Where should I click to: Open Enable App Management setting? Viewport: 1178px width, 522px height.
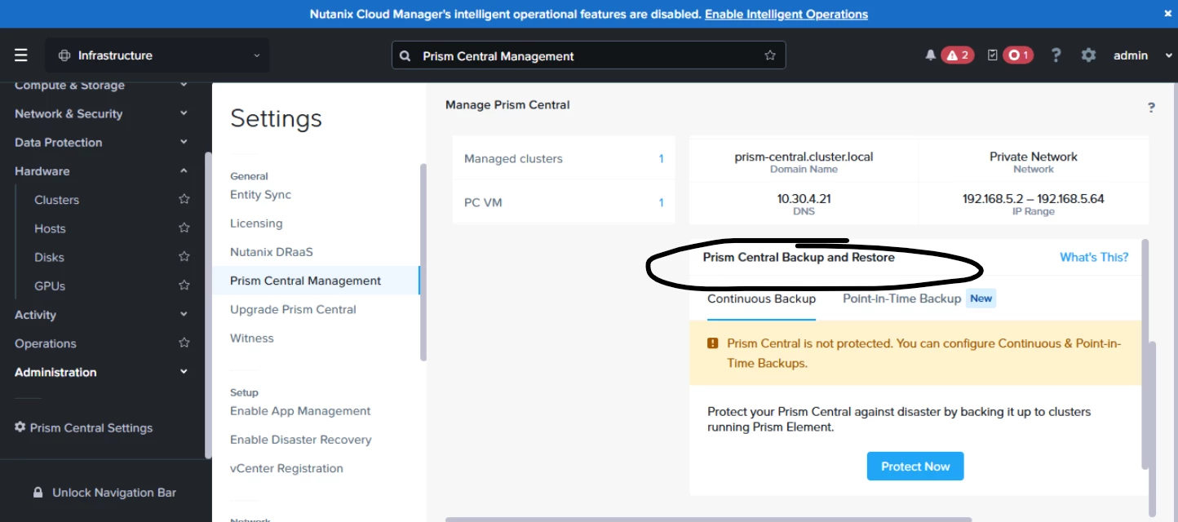300,411
